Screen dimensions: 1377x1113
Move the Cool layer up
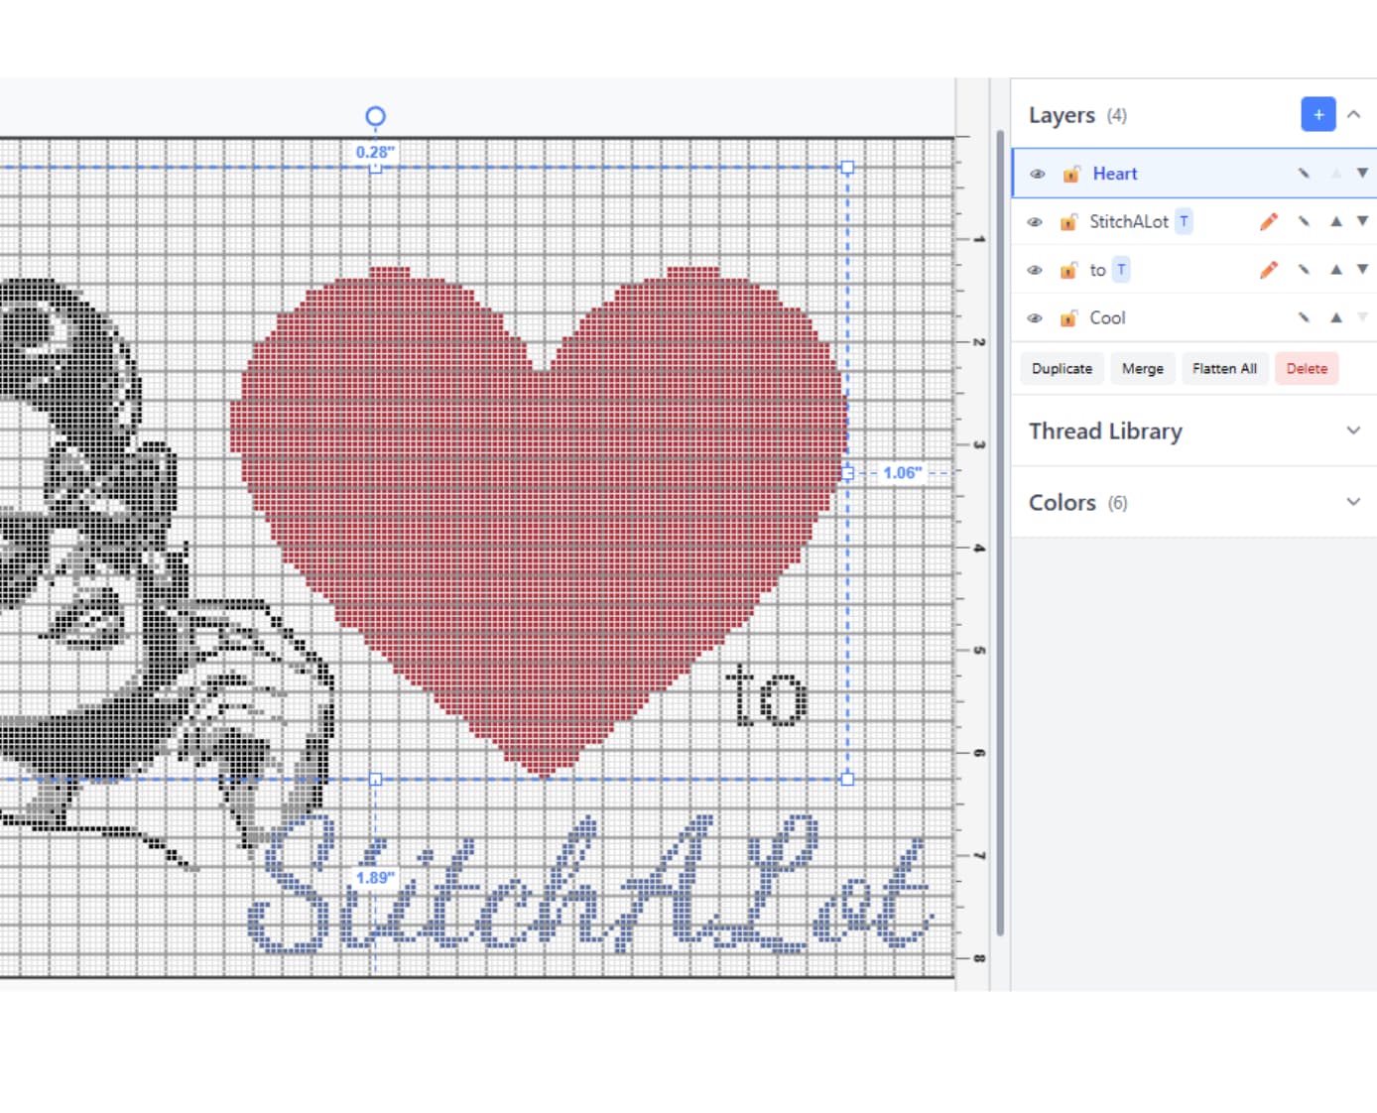[1335, 317]
